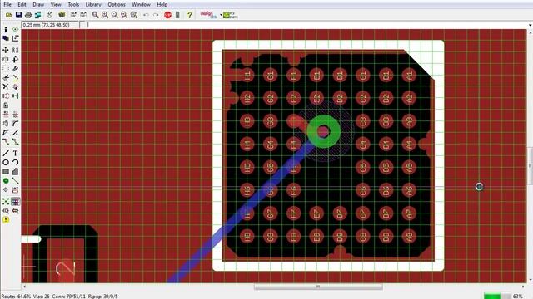The height and width of the screenshot is (299, 533).
Task: Click the PCB quote icon
Action: [231, 15]
